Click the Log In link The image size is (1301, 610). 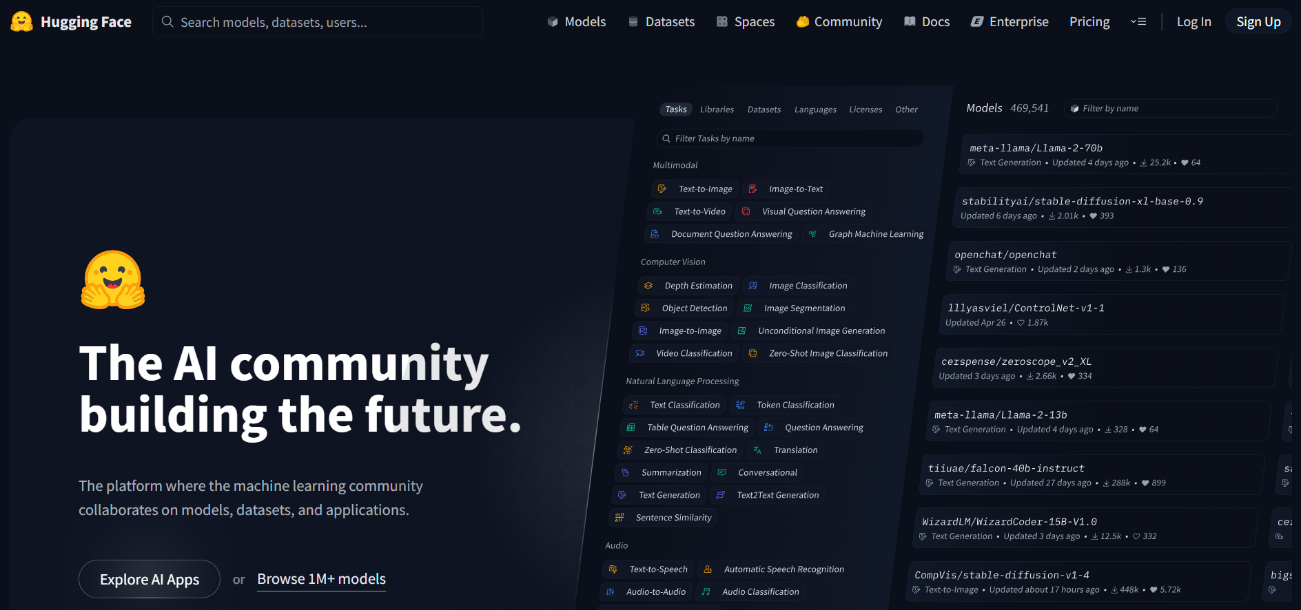pos(1194,22)
